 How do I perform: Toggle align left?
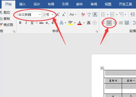coord(103,23)
